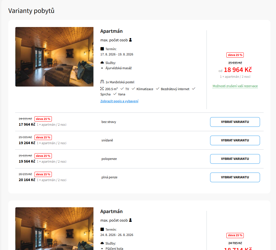Click date text '17. 8. 2026 - 19. 8. 2026'
Viewport: 276px width, 250px height.
coord(117,54)
